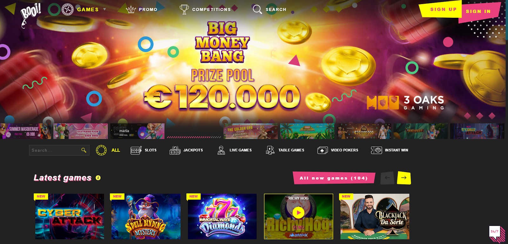
Task: Click the Booi logo
Action: click(x=30, y=15)
